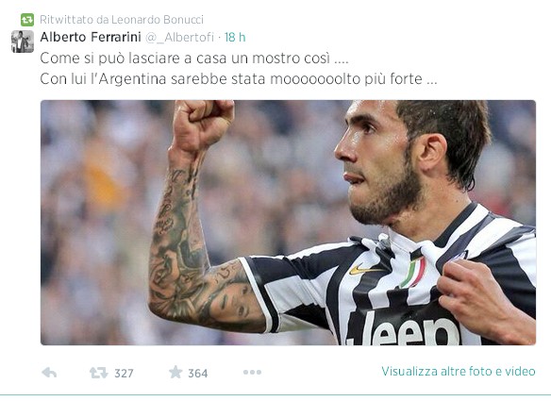Reply to the tweet using arrow icon

point(49,373)
